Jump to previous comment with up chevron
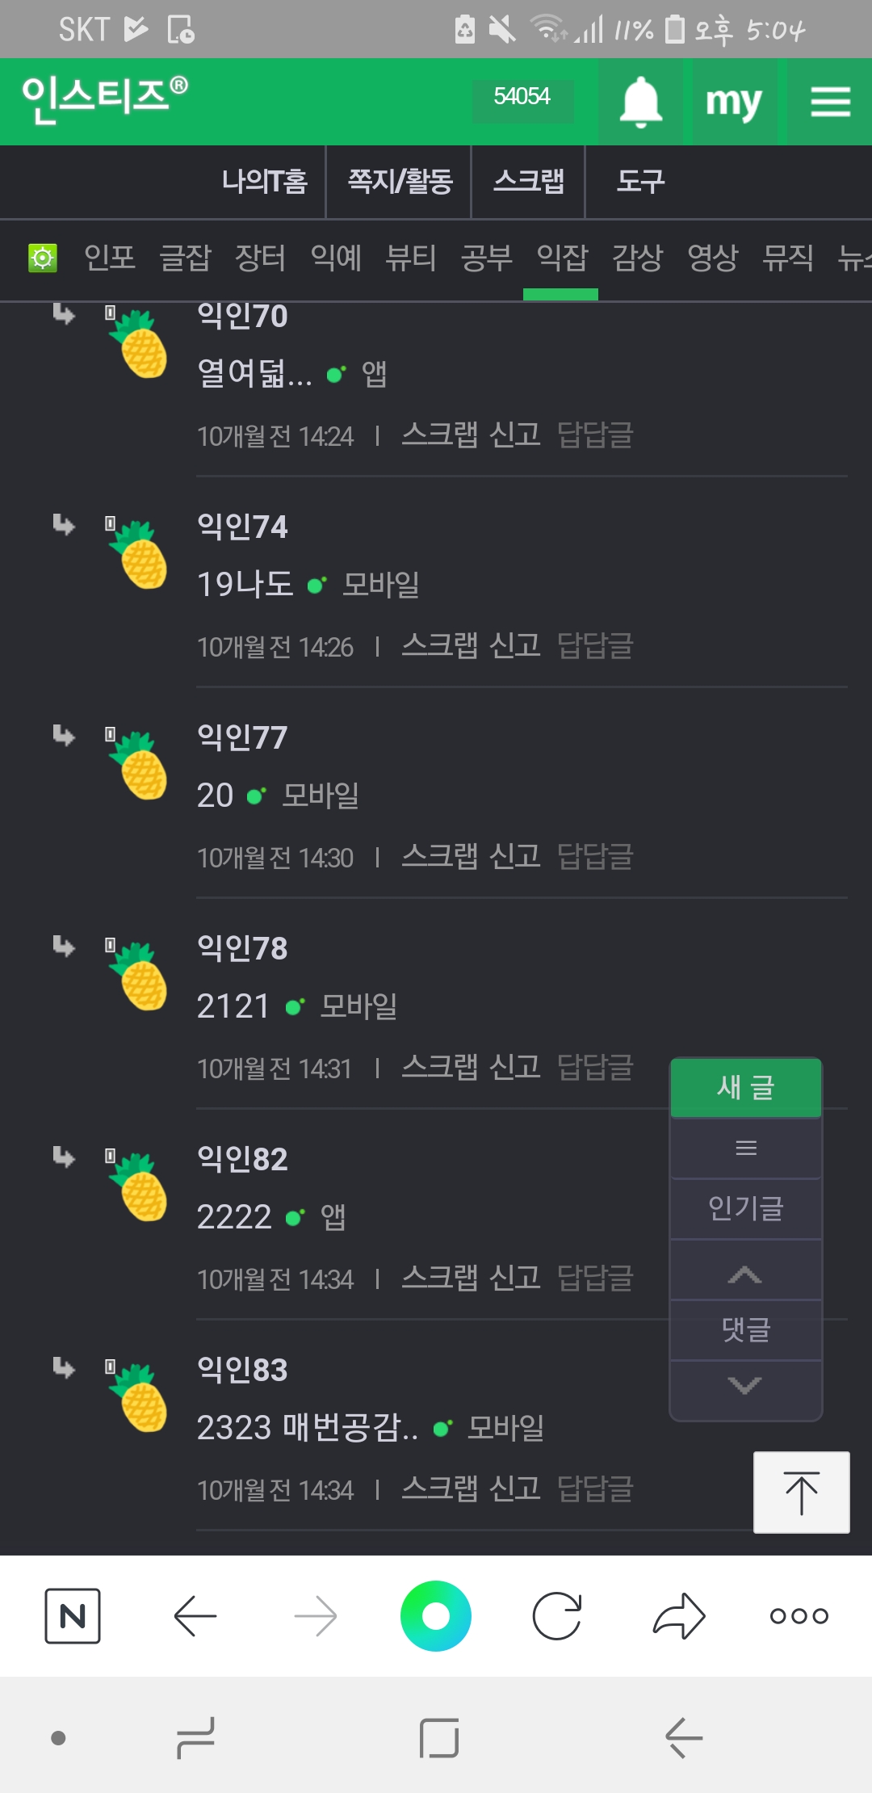Viewport: 872px width, 1793px height. coord(745,1274)
